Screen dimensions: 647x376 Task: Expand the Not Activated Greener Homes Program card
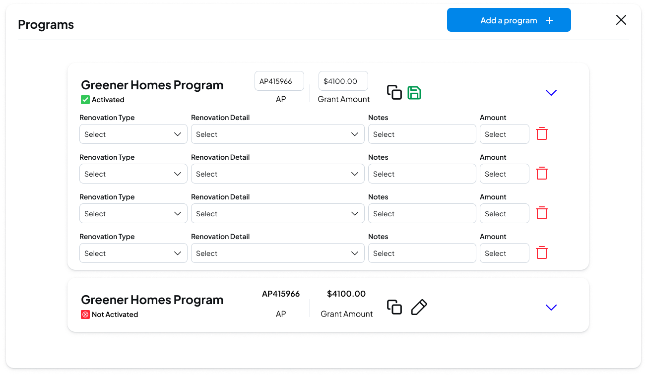click(551, 308)
